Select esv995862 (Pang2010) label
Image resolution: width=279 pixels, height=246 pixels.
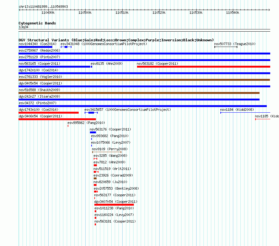(86, 123)
